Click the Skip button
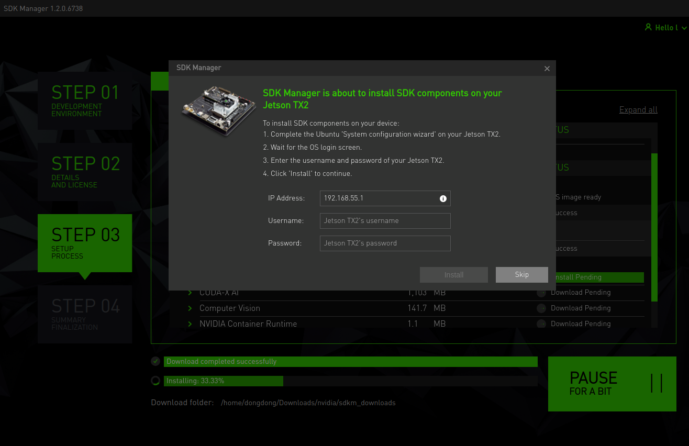689x446 pixels. (x=522, y=275)
